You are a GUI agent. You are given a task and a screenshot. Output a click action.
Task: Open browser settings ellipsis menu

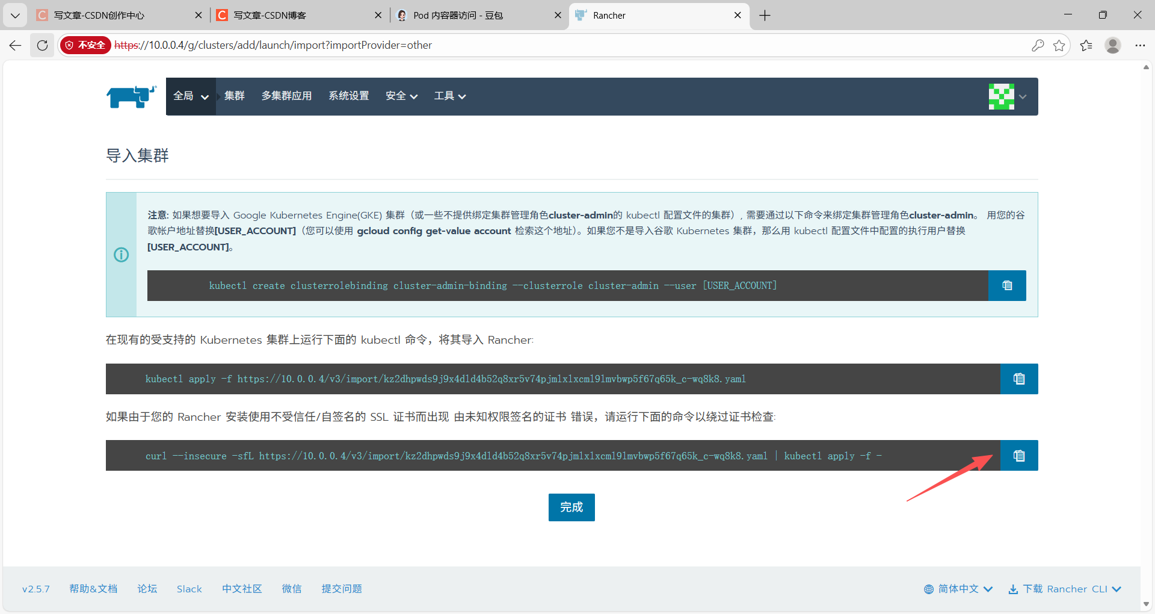click(x=1140, y=45)
